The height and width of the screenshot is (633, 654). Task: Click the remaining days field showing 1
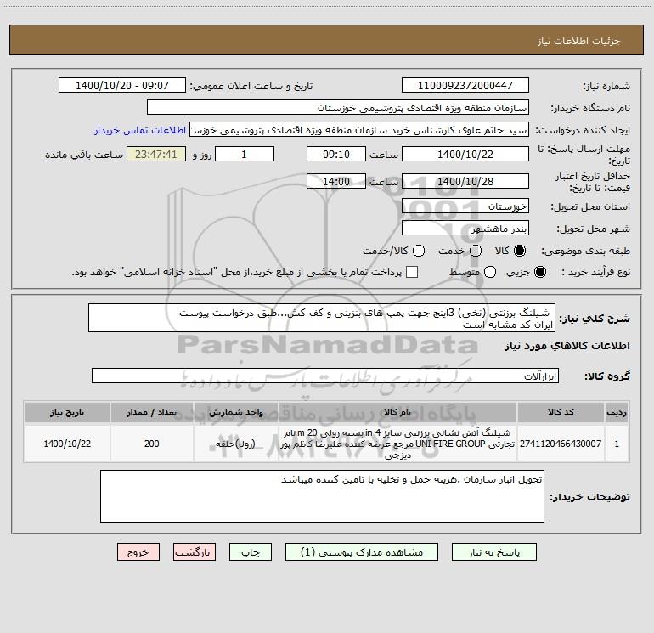[245, 154]
